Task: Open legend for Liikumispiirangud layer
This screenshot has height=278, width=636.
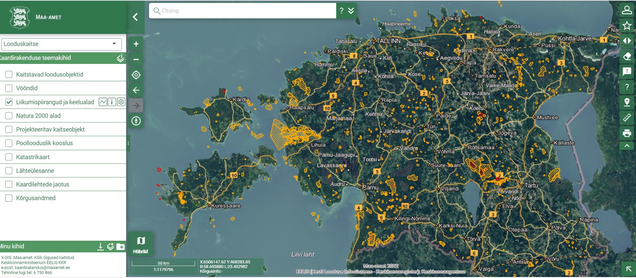Action: (103, 102)
